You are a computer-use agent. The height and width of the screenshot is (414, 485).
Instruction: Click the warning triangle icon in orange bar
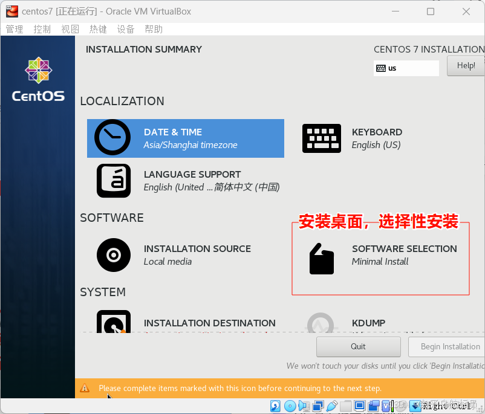point(85,388)
